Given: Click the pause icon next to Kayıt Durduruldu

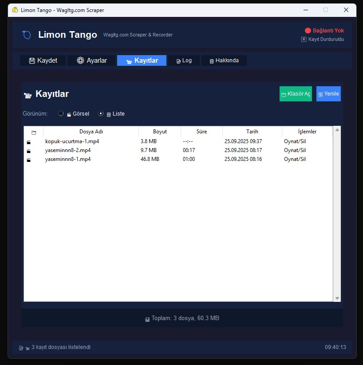Looking at the screenshot, I should [x=304, y=39].
